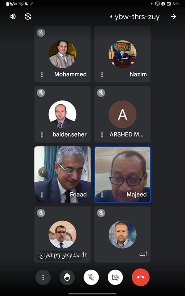
Task: Expand meeting code ybw-thrs-zuy details
Action: click(135, 17)
